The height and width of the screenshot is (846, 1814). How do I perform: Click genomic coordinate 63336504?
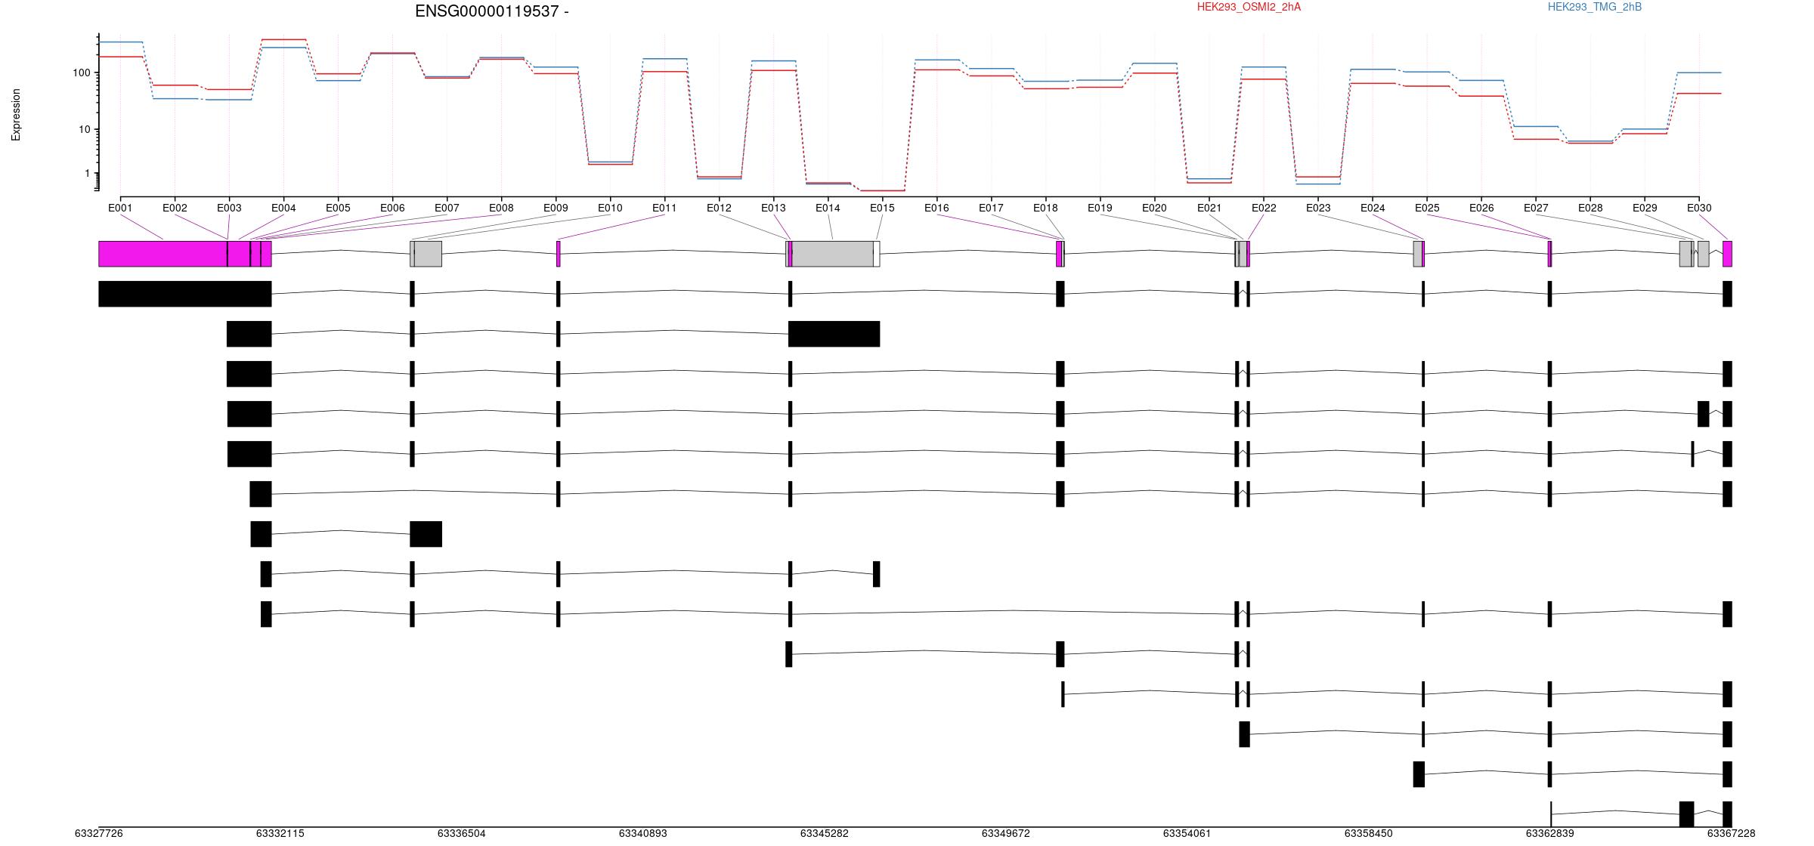point(461,833)
